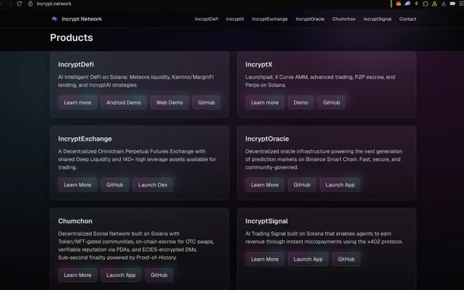Open GitHub on the IncryptSignal card
This screenshot has width=464, height=290.
pyautogui.click(x=346, y=259)
